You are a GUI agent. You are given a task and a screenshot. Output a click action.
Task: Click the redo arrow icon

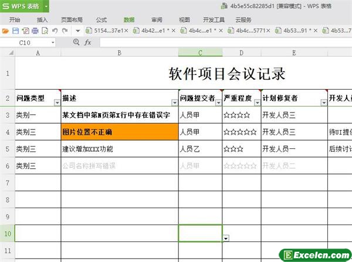coord(64,30)
